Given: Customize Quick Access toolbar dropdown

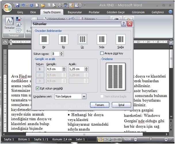Looking at the screenshot, I should click(x=85, y=5).
